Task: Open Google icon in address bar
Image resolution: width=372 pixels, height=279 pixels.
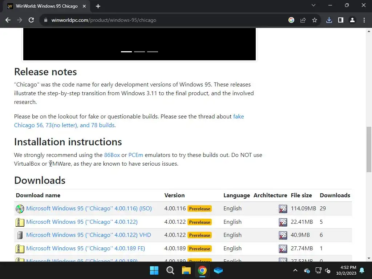Action: [x=291, y=20]
